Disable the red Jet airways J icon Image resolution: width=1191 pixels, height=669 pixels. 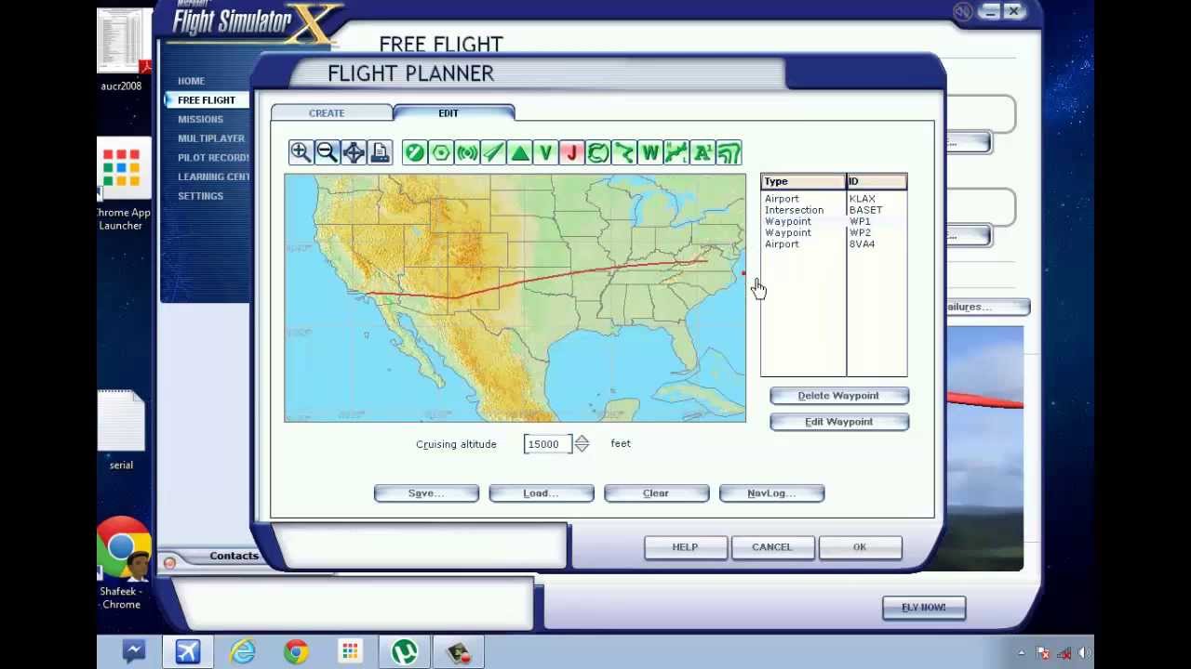pyautogui.click(x=571, y=152)
